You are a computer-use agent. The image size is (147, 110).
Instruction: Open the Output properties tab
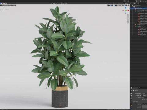(131, 96)
